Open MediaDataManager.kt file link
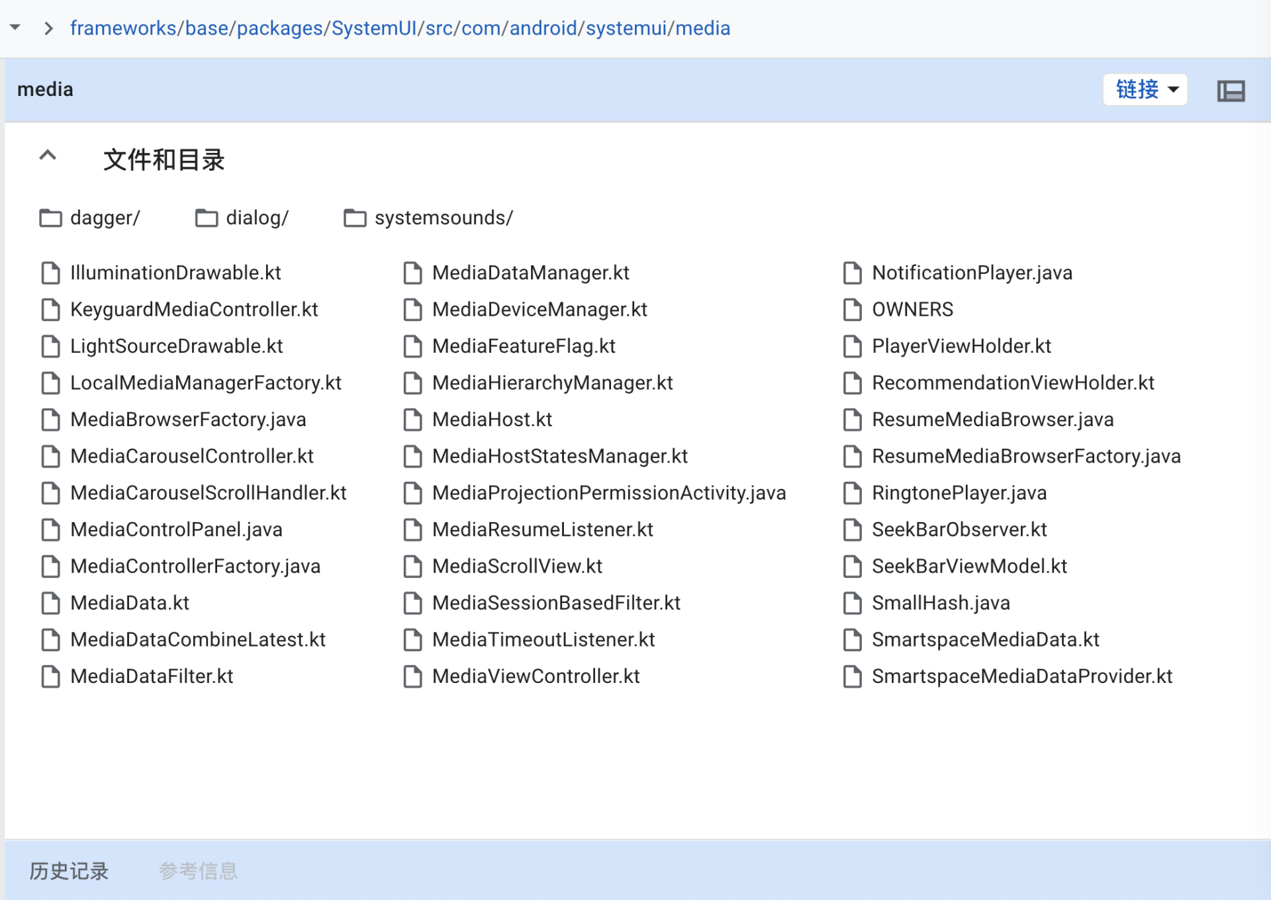This screenshot has width=1271, height=900. [530, 273]
